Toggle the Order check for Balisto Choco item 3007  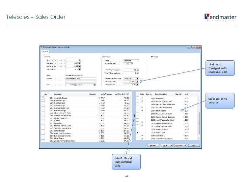142,126
